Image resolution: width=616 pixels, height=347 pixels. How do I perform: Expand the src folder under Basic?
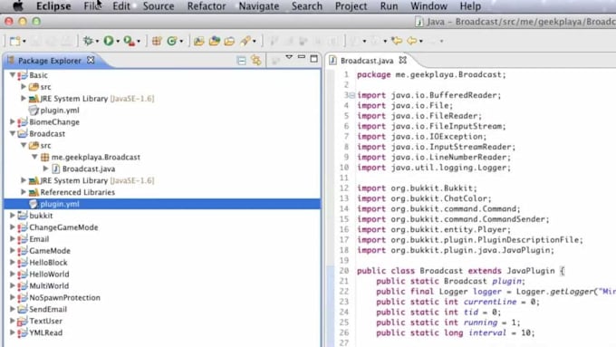(x=24, y=86)
